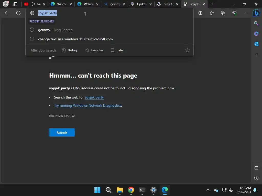The width and height of the screenshot is (262, 196).
Task: Open Browser essentials heart icon
Action: tap(234, 13)
